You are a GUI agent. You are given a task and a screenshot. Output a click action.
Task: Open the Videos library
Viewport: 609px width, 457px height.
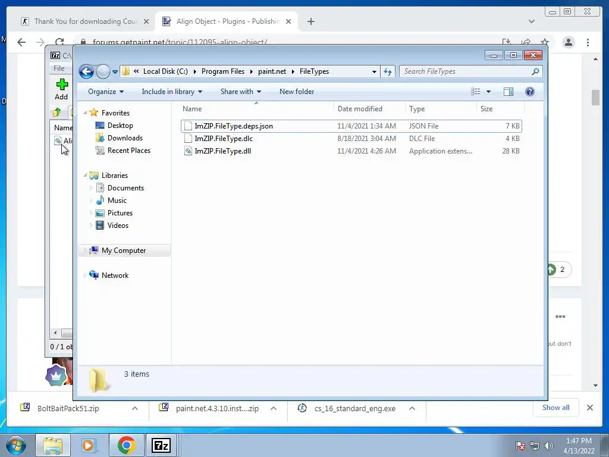(x=118, y=226)
